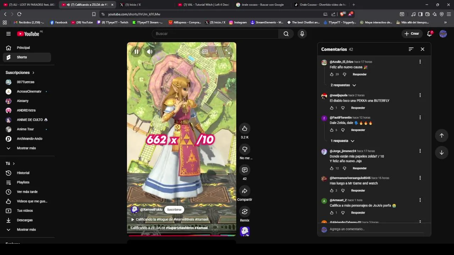Reload the page in browser toolbar

click(19, 14)
